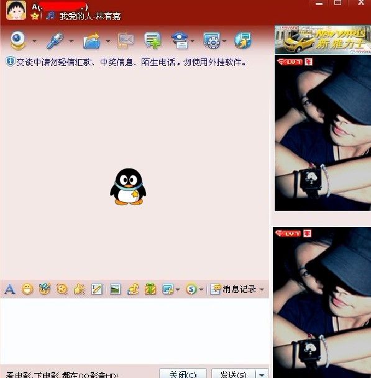Click the 发送(S) send button
This screenshot has height=378, width=371.
(234, 374)
